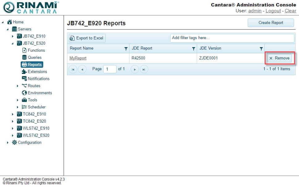
Task: Expand the Configuration tree node
Action: (8, 143)
